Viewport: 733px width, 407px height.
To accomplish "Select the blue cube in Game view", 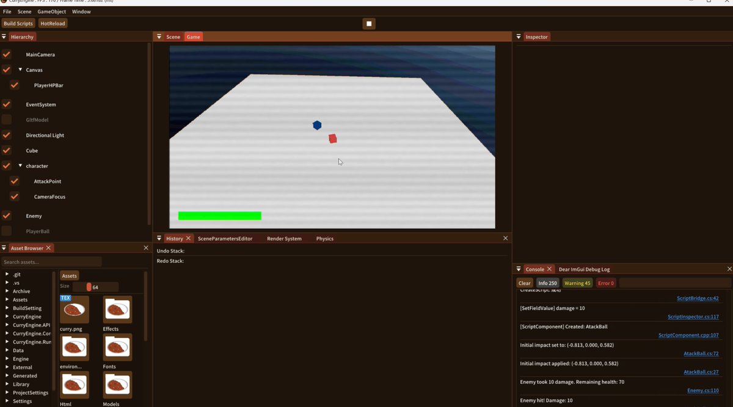I will pos(317,125).
